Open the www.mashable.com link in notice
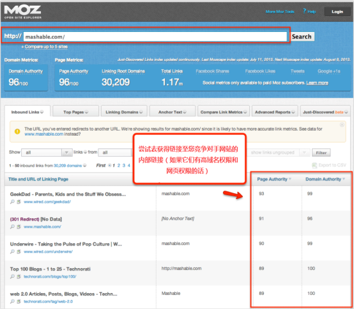The height and width of the screenshot is (309, 354). coord(44,134)
